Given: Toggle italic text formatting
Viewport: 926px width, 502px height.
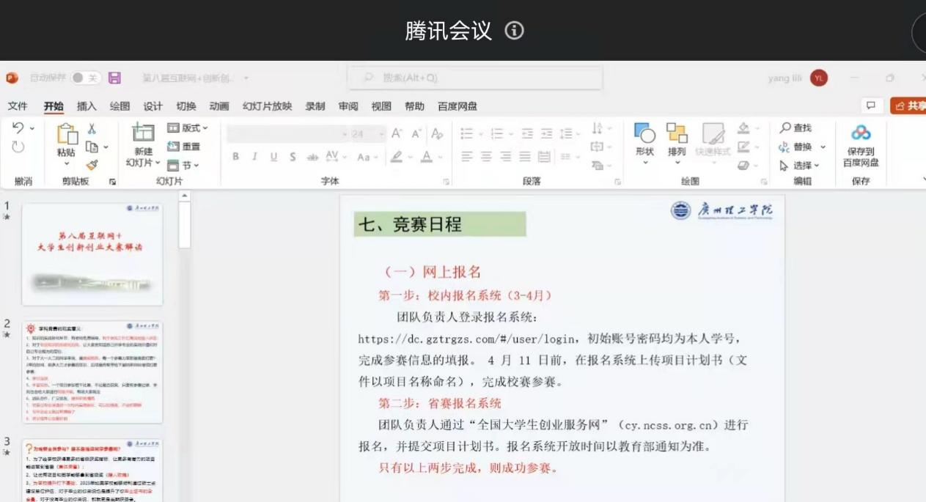Looking at the screenshot, I should point(254,156).
